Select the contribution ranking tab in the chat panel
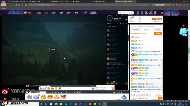The width and height of the screenshot is (190, 106). point(136,30)
